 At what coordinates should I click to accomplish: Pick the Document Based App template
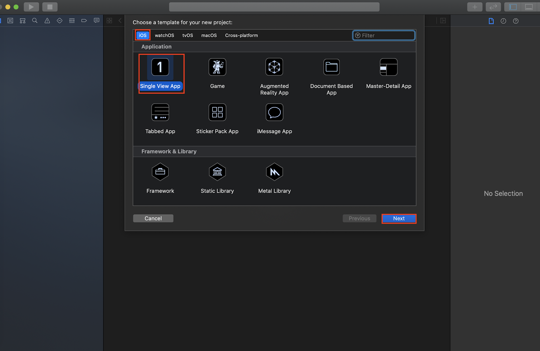pyautogui.click(x=331, y=77)
